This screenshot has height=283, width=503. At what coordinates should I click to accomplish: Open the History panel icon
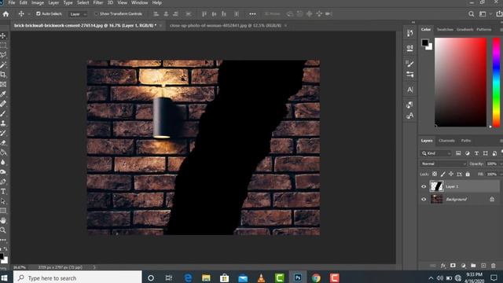[x=409, y=33]
